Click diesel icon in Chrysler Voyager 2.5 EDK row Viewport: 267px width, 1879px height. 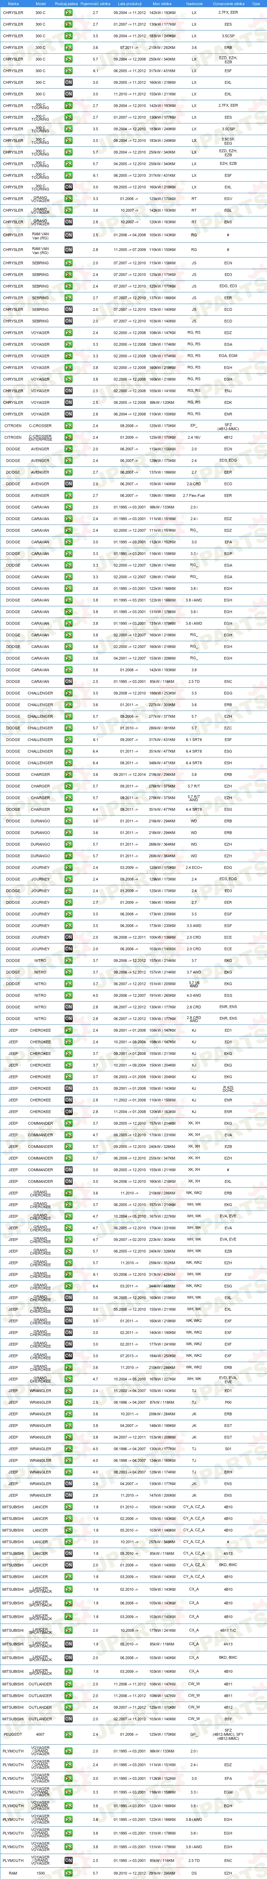coord(68,403)
